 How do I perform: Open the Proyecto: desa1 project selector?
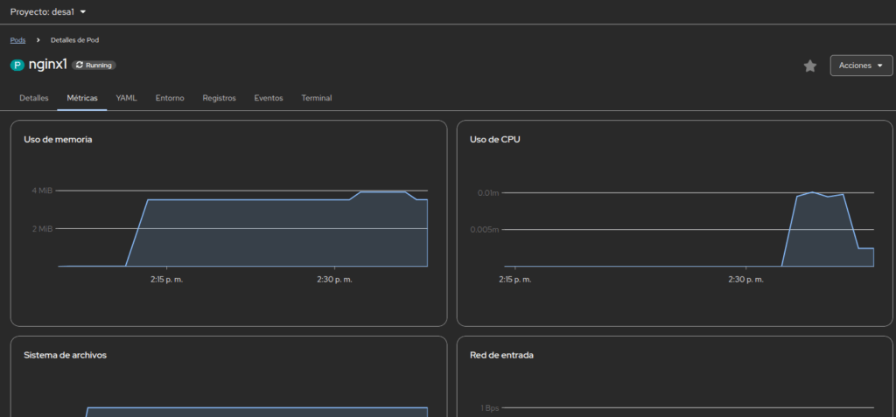pos(48,12)
